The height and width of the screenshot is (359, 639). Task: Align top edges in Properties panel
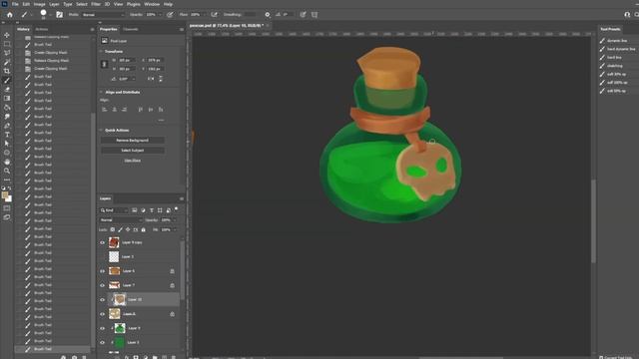pos(141,110)
